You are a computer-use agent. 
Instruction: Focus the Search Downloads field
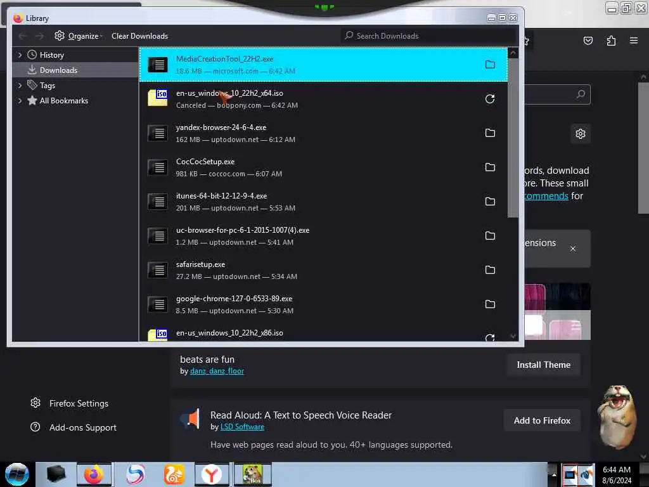tap(429, 36)
